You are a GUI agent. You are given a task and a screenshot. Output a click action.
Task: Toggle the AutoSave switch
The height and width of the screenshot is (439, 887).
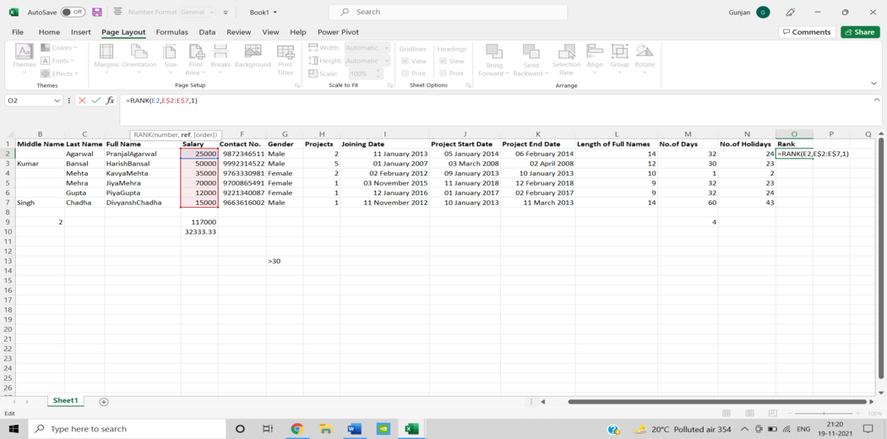pyautogui.click(x=73, y=12)
